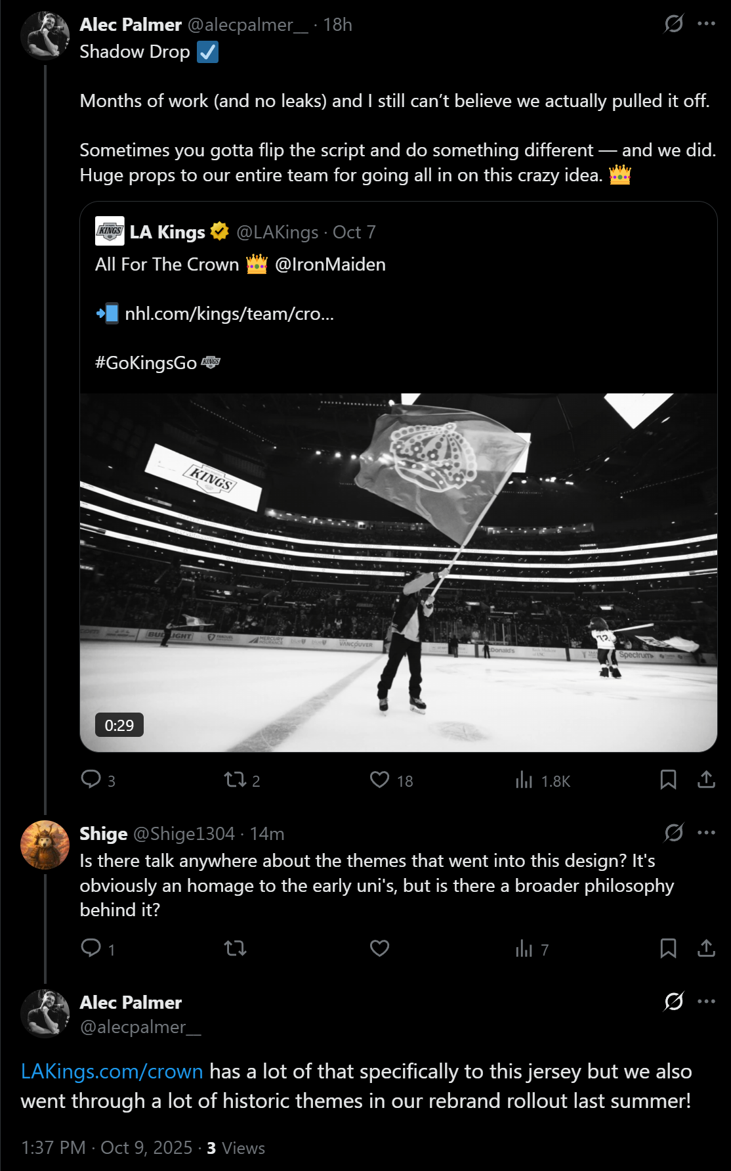The height and width of the screenshot is (1171, 731).
Task: View analytics showing 1.8K views
Action: (524, 780)
